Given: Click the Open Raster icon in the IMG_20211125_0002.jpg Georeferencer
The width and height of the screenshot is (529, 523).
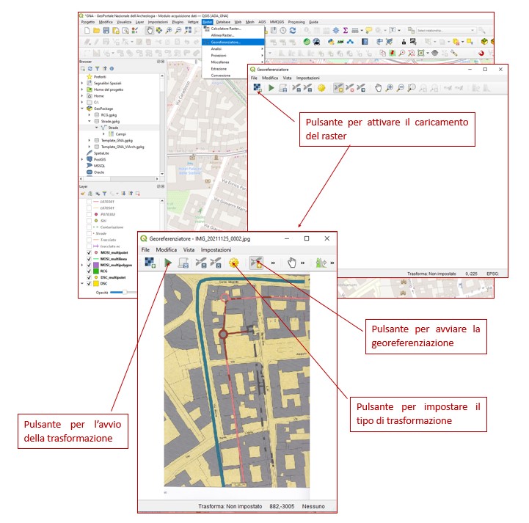Looking at the screenshot, I should pyautogui.click(x=150, y=262).
